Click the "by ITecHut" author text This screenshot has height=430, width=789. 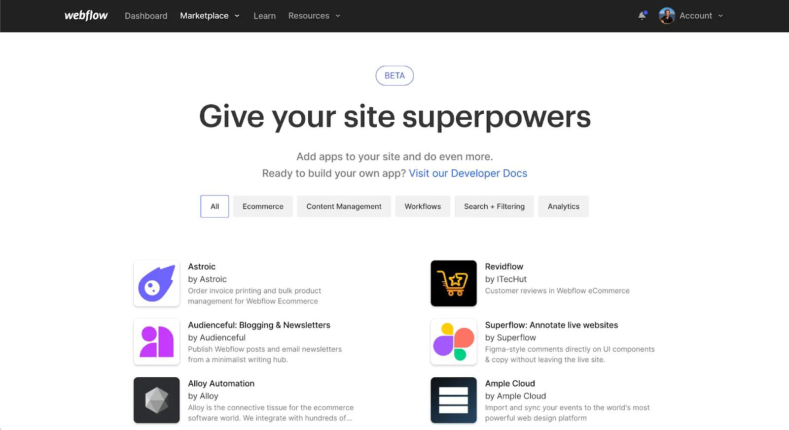click(506, 279)
